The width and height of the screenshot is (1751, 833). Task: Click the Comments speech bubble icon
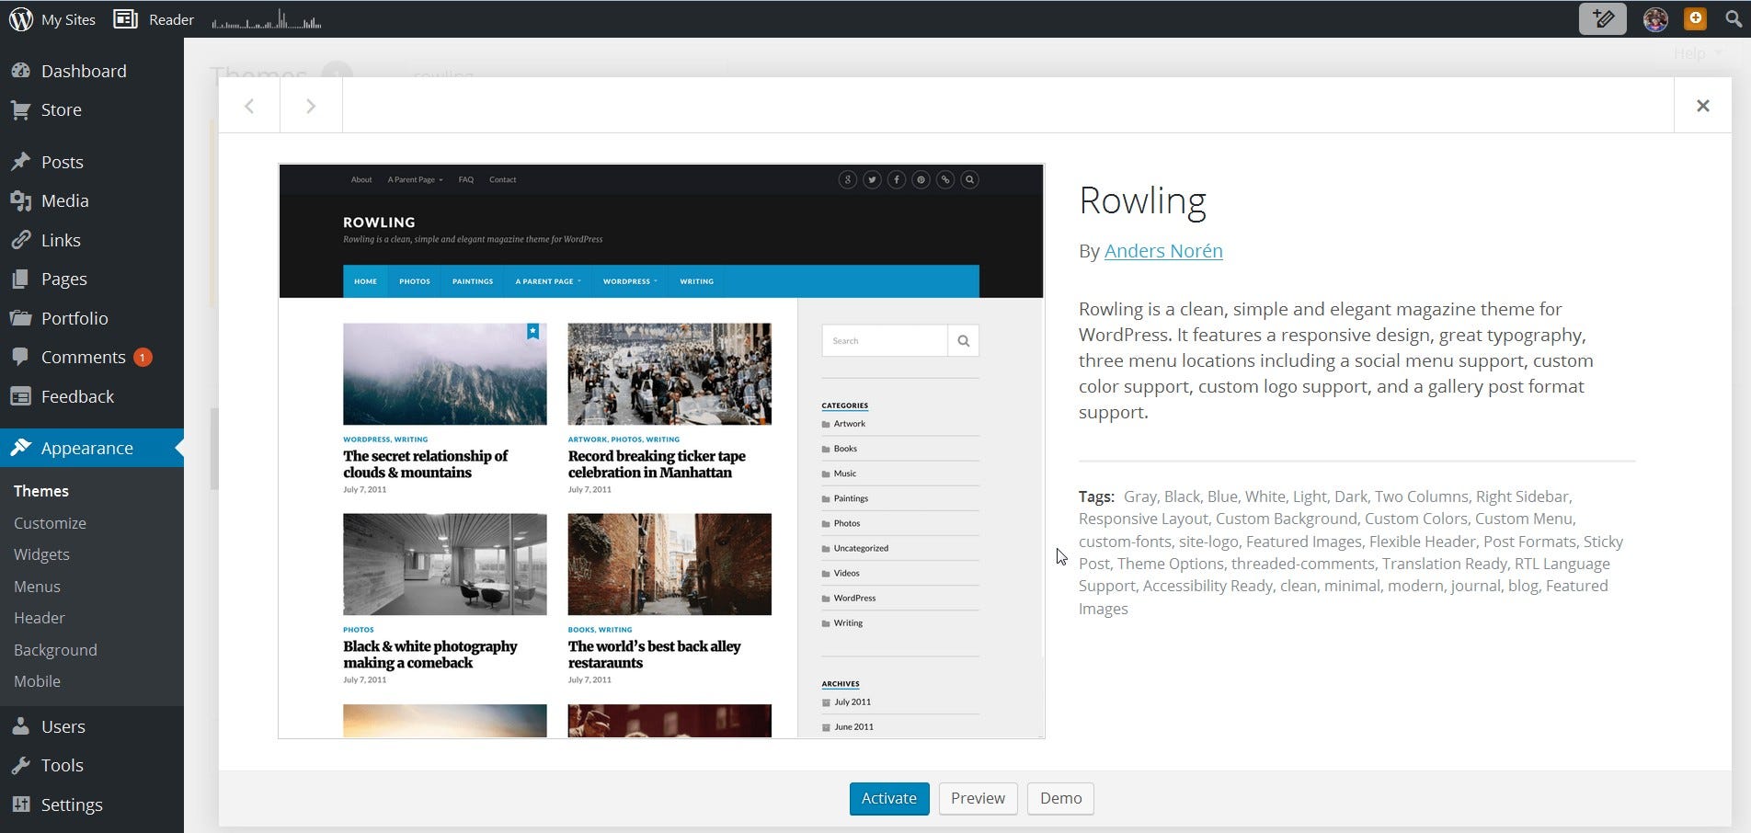(20, 357)
